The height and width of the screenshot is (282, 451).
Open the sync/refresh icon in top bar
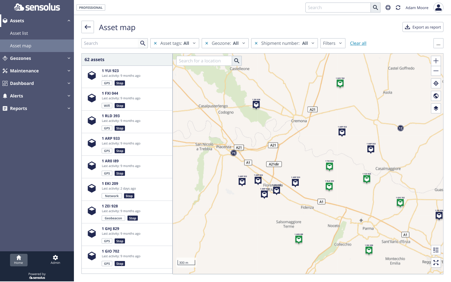[x=398, y=7]
